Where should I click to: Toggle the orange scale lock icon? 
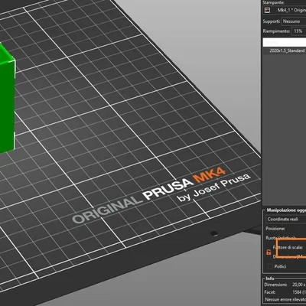click(x=269, y=252)
